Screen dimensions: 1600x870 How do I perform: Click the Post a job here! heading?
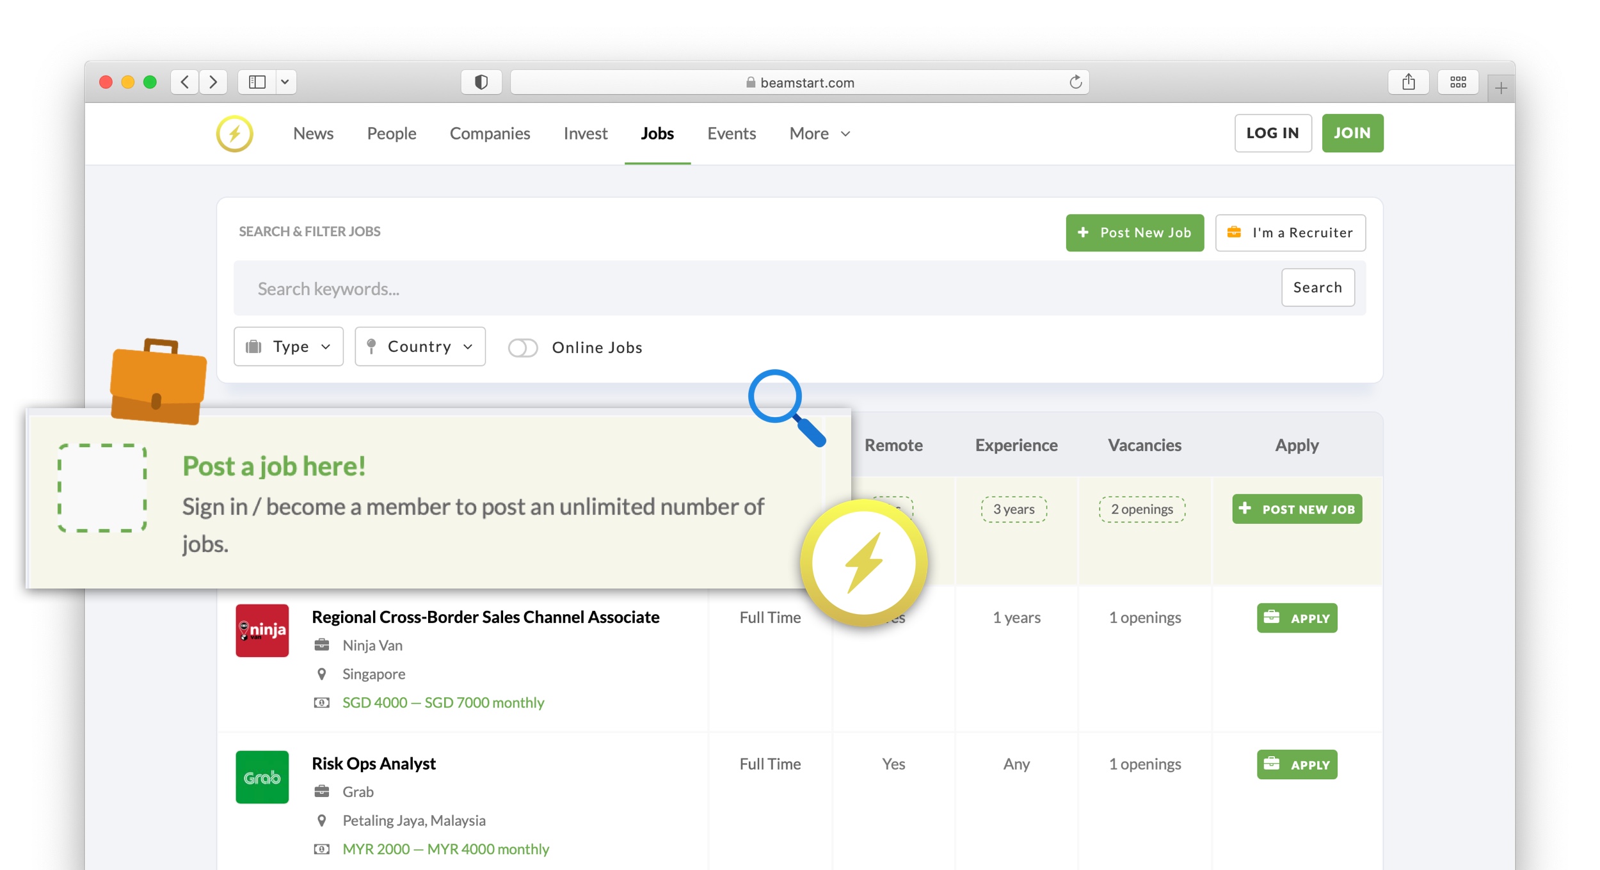(274, 466)
